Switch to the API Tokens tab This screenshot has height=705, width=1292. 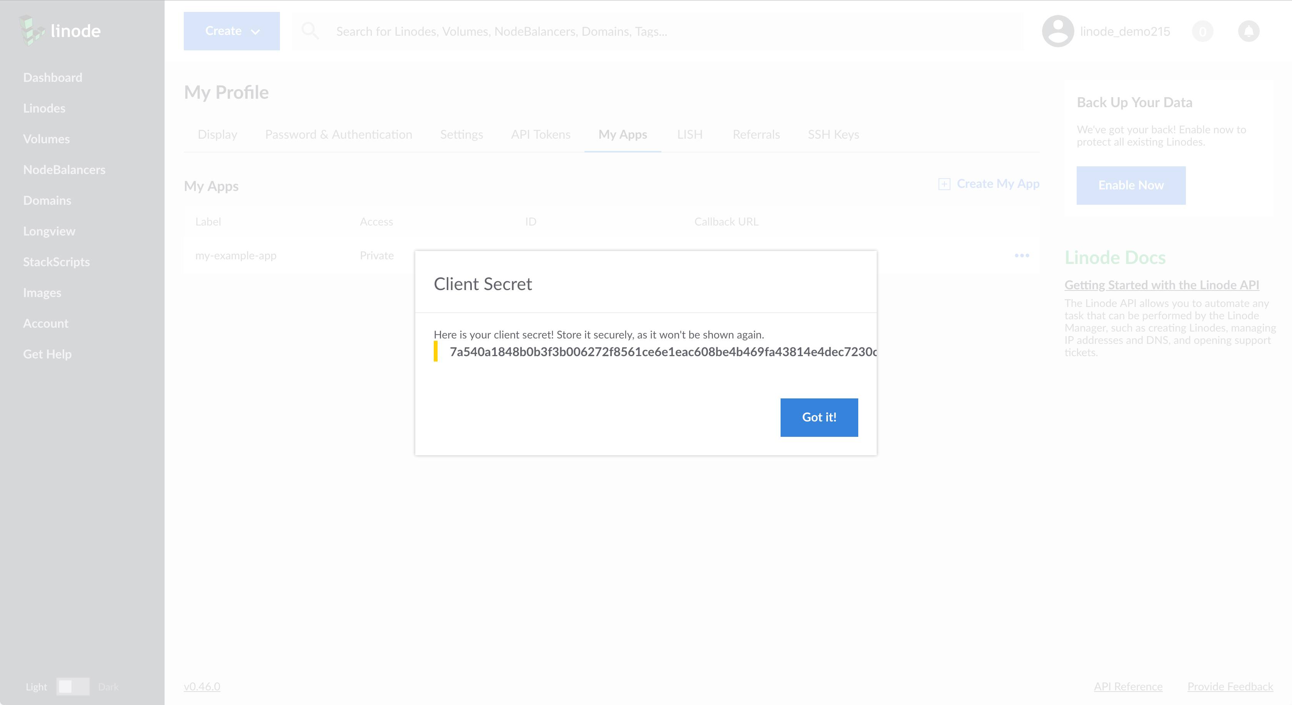click(541, 134)
